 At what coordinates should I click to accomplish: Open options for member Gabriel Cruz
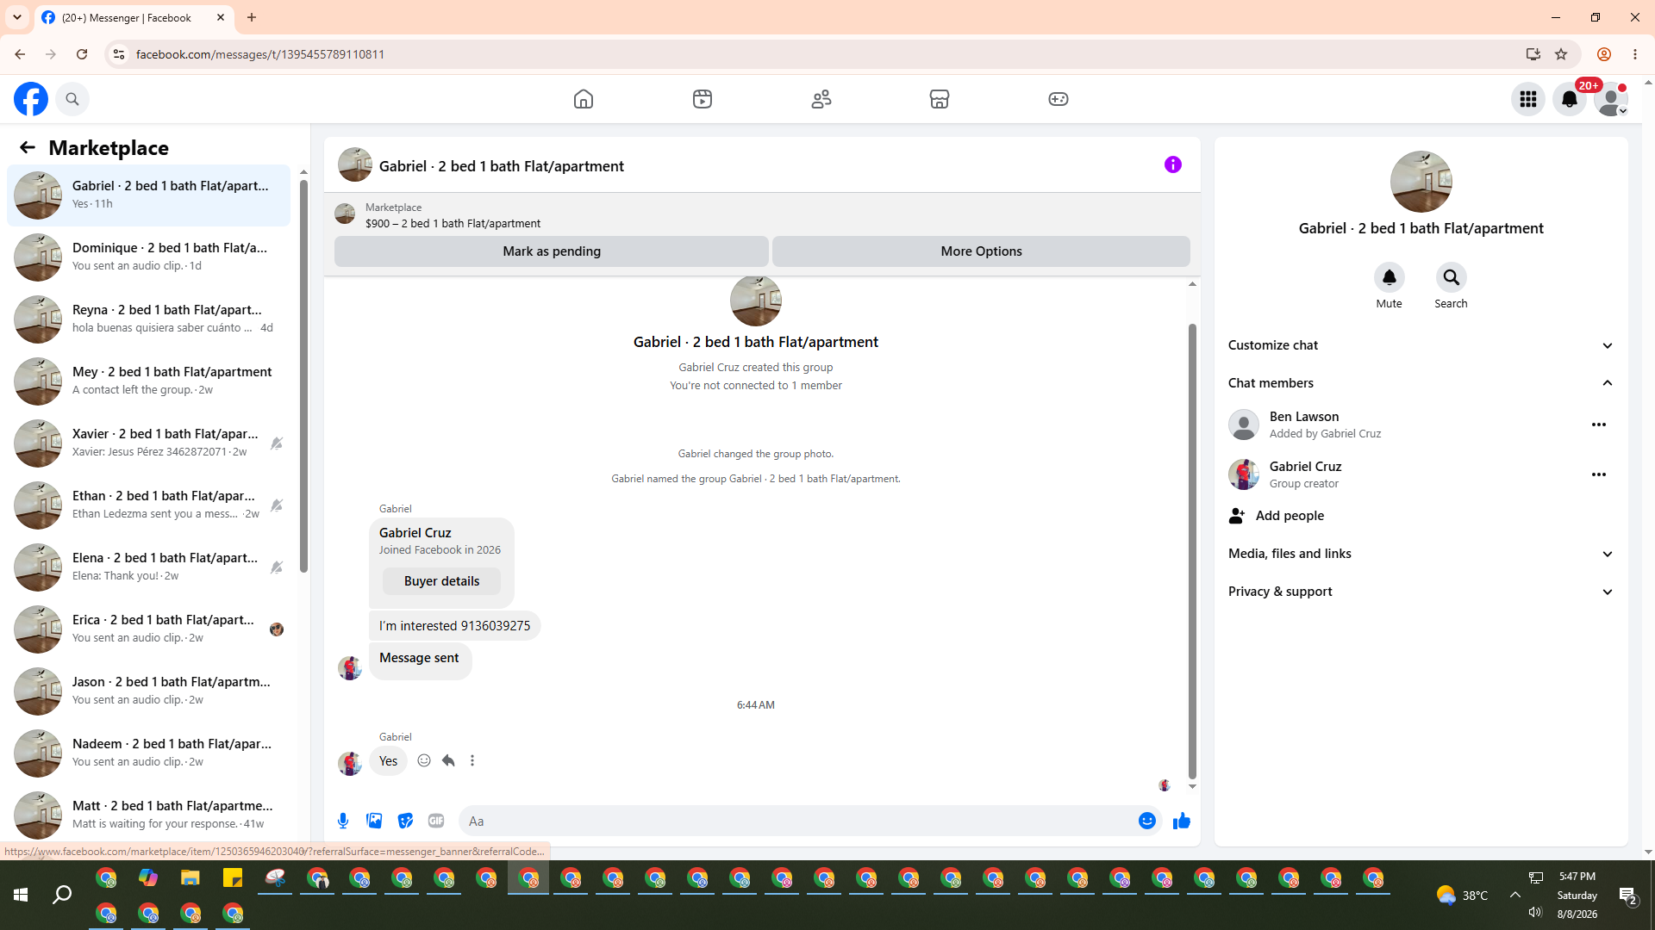1599,474
